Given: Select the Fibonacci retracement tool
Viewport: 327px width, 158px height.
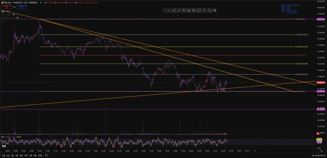Looking at the screenshot, I should (189, 10).
